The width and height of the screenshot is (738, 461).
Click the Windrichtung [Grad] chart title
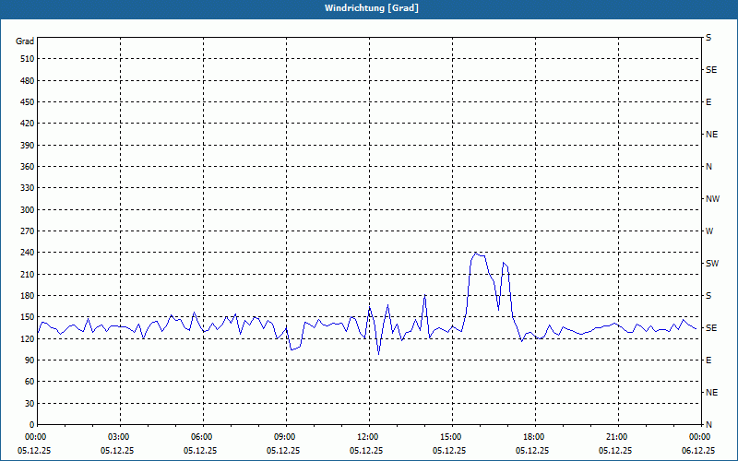372,8
